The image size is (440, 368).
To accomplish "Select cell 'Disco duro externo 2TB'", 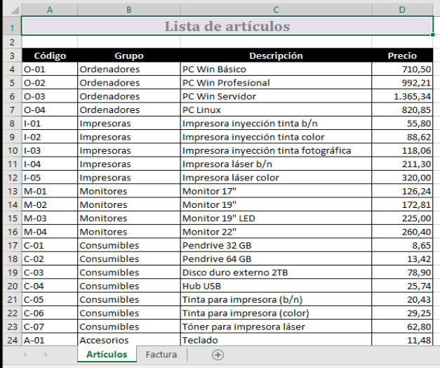I will [x=276, y=272].
